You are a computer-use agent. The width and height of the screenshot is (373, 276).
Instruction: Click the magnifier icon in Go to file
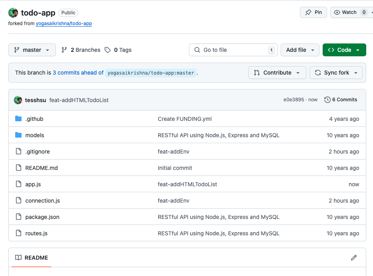(197, 50)
